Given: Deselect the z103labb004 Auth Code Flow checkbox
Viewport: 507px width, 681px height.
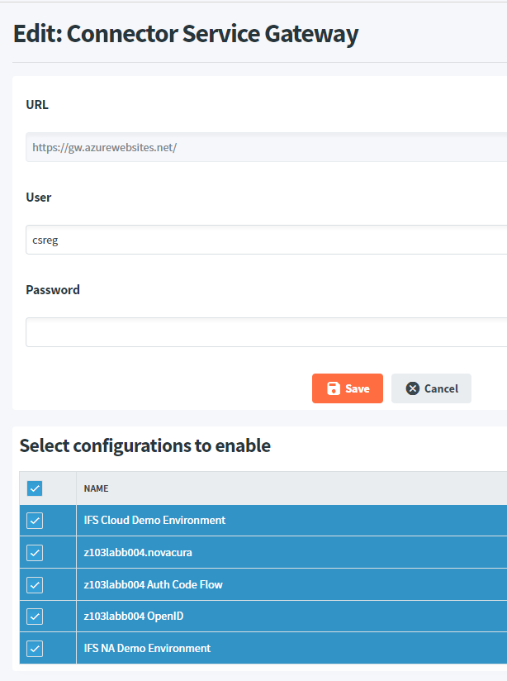Looking at the screenshot, I should coord(35,584).
